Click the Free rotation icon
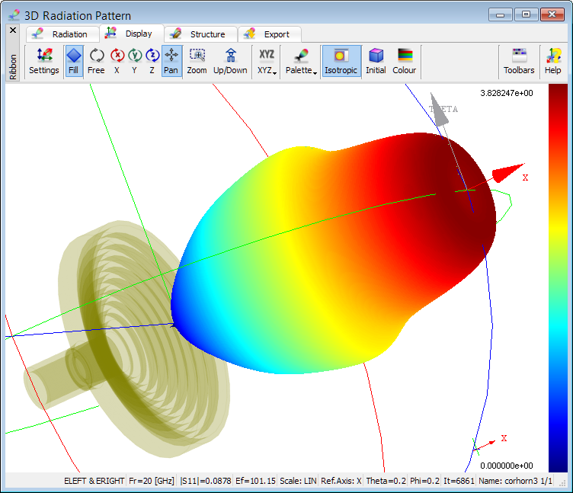The width and height of the screenshot is (573, 493). click(x=96, y=61)
